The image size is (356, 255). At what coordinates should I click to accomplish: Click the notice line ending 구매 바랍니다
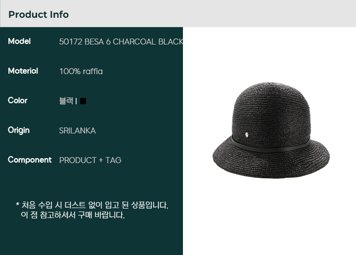coord(73,215)
